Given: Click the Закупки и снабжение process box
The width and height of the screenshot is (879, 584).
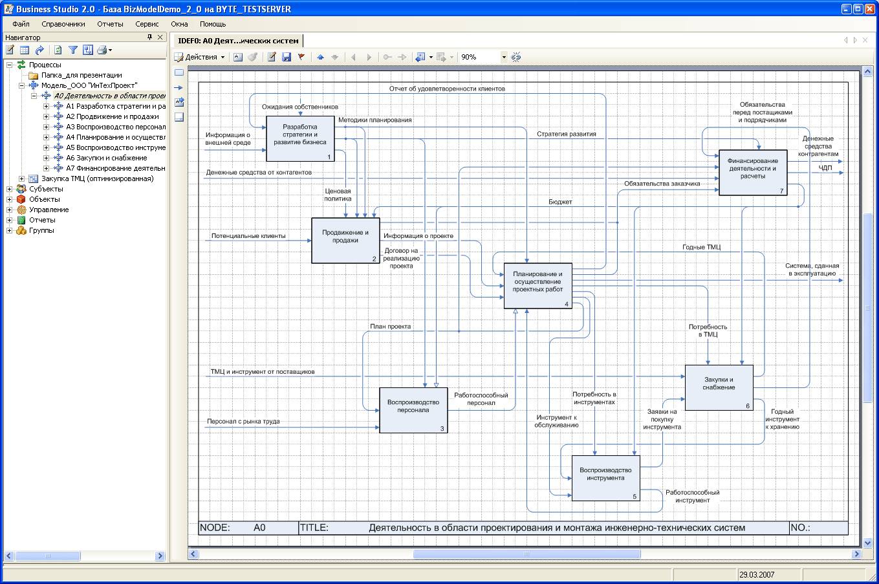Looking at the screenshot, I should [x=719, y=387].
